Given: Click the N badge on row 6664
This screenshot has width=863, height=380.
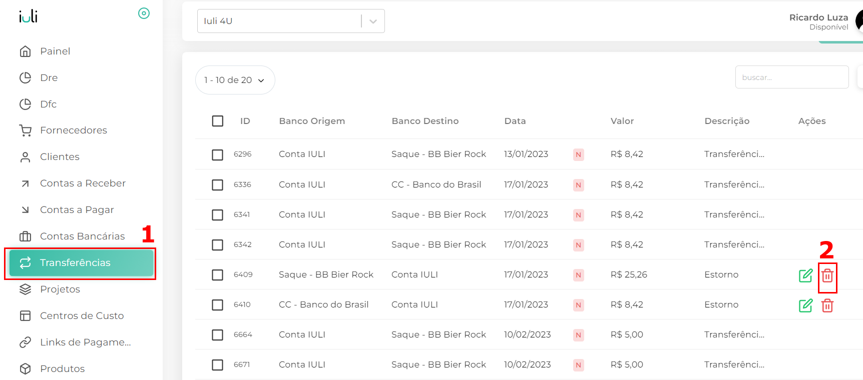Looking at the screenshot, I should point(578,335).
